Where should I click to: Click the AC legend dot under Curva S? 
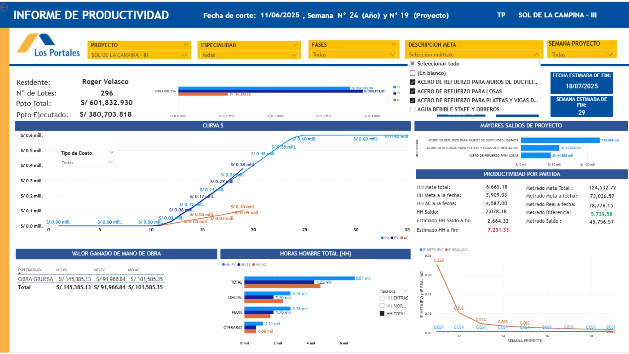(402, 238)
